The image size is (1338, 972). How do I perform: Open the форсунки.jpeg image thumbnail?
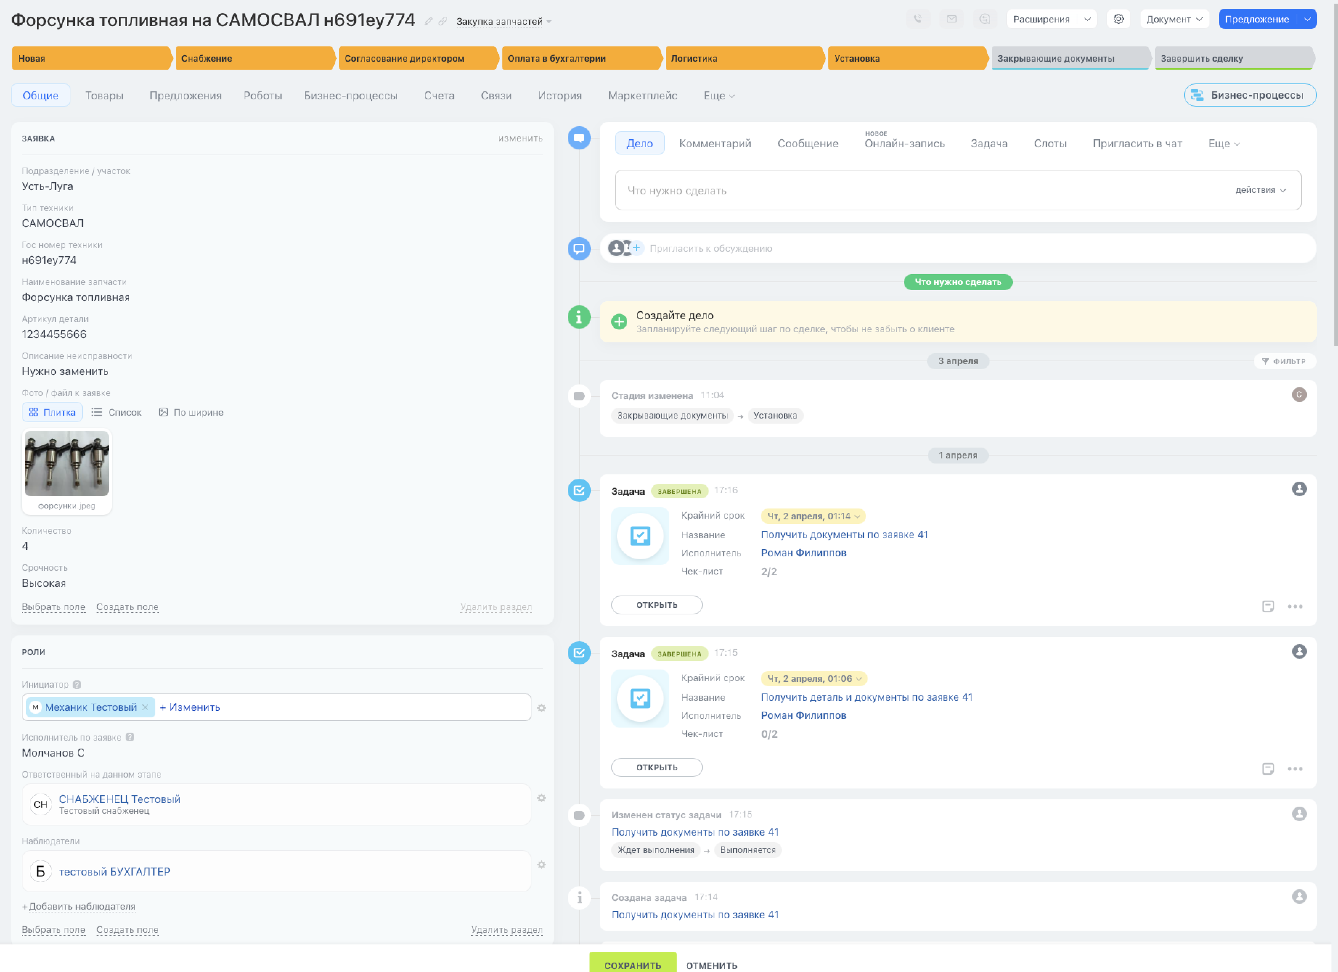pos(67,463)
